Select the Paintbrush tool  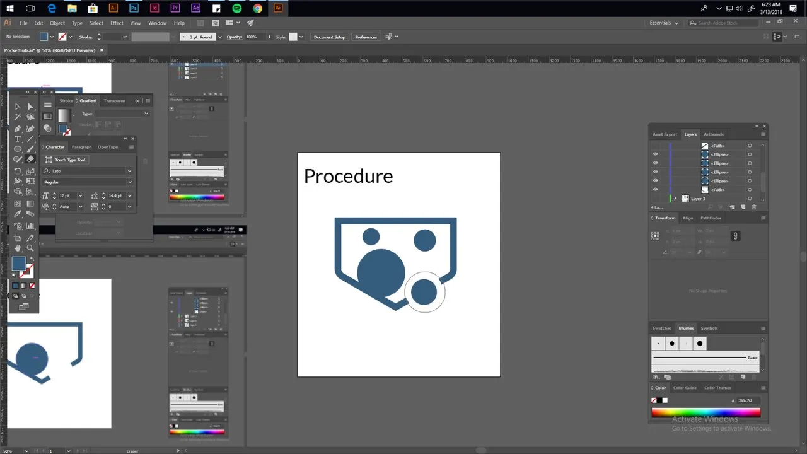click(30, 149)
